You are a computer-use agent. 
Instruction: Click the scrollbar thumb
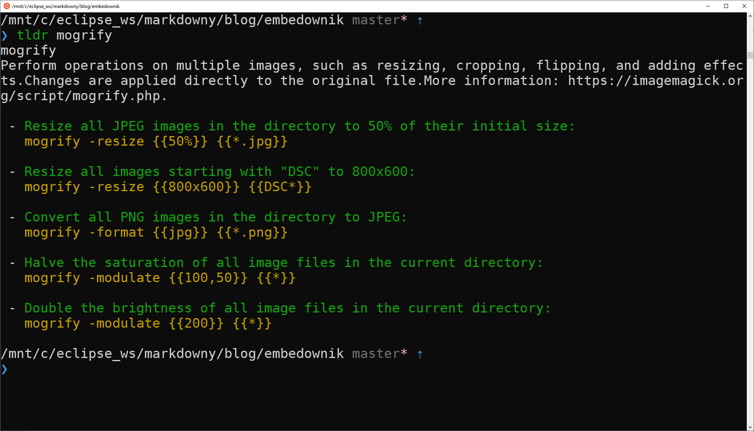[x=750, y=55]
